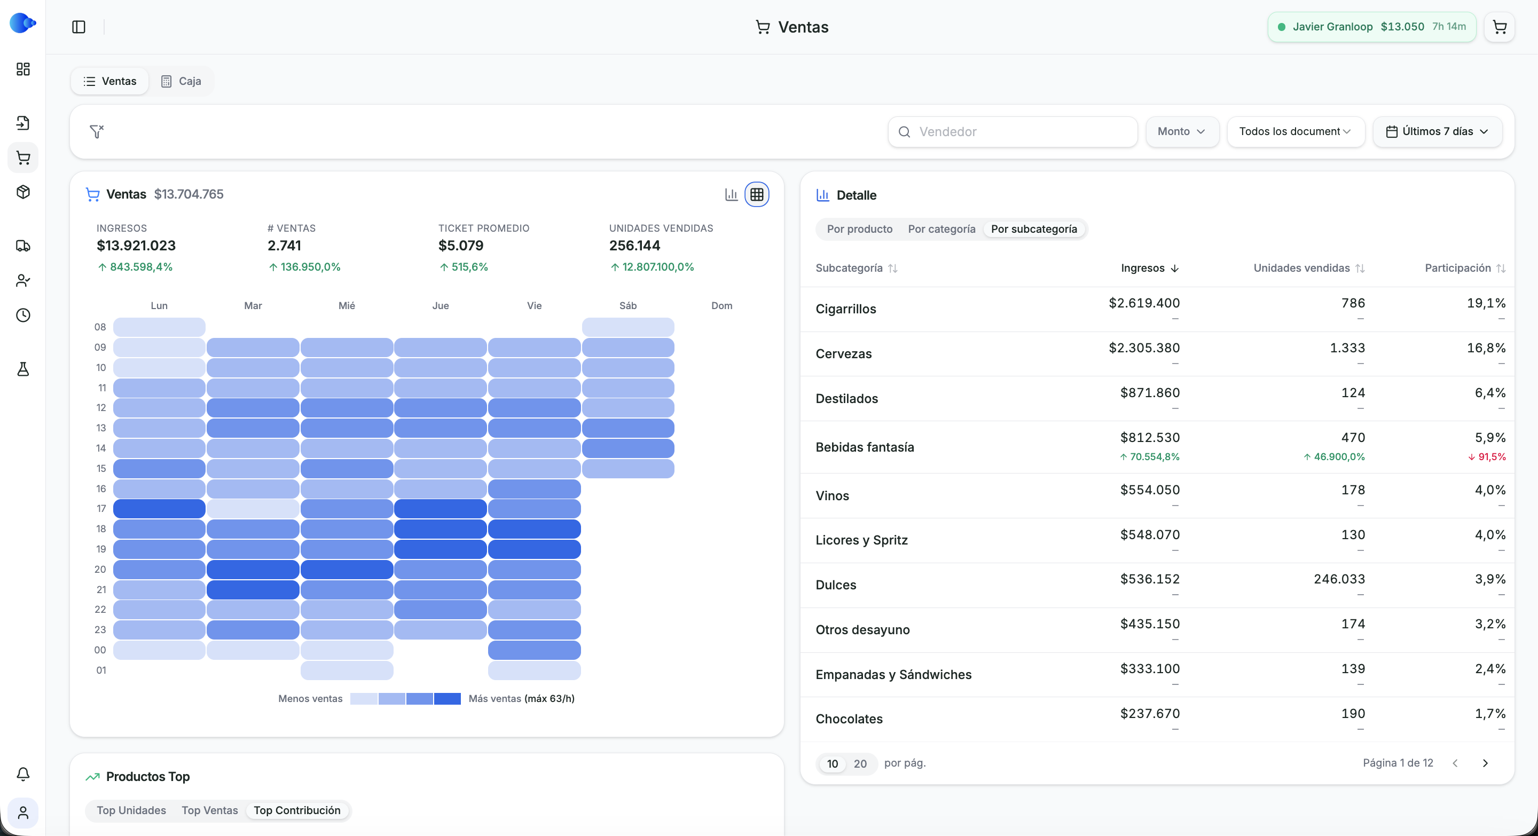Click Saturday 08h heatmap cell
This screenshot has width=1538, height=836.
(x=627, y=327)
